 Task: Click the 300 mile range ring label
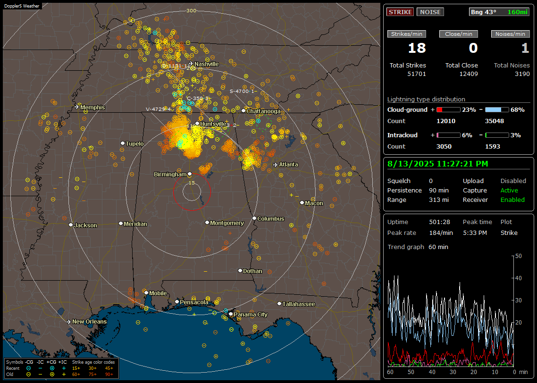point(191,10)
